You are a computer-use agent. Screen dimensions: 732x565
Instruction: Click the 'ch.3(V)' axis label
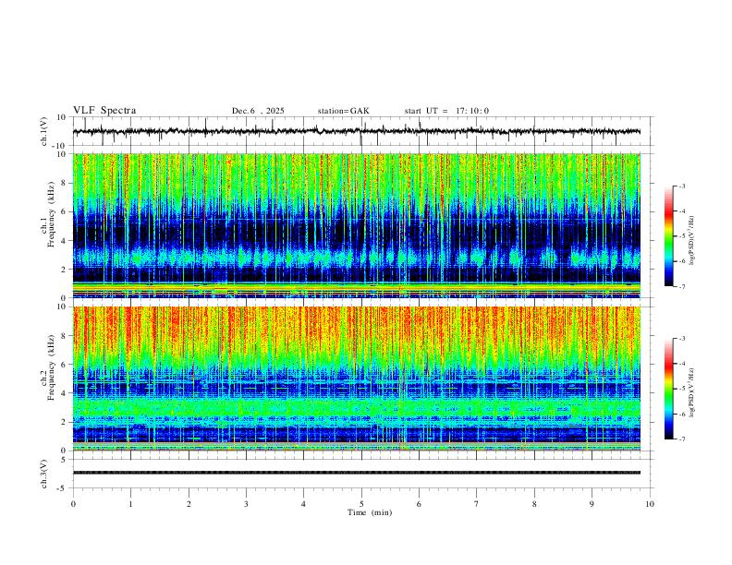[x=44, y=475]
